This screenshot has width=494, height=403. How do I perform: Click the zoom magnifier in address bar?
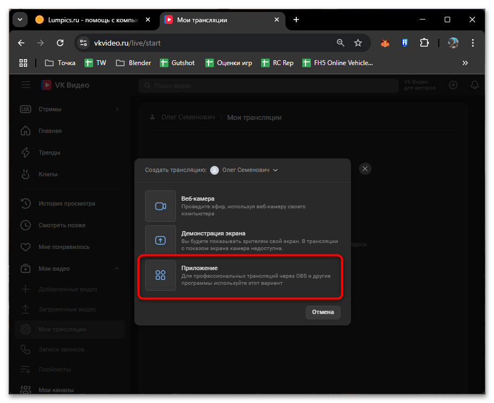pyautogui.click(x=340, y=43)
